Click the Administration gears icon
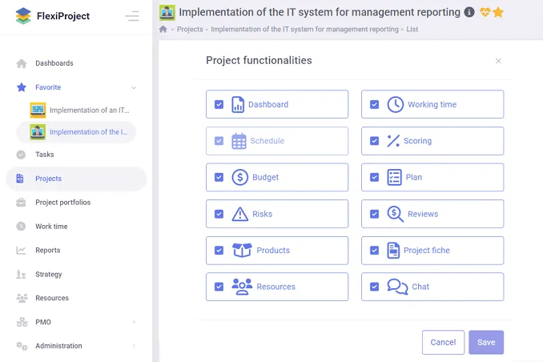The height and width of the screenshot is (362, 543). (22, 346)
